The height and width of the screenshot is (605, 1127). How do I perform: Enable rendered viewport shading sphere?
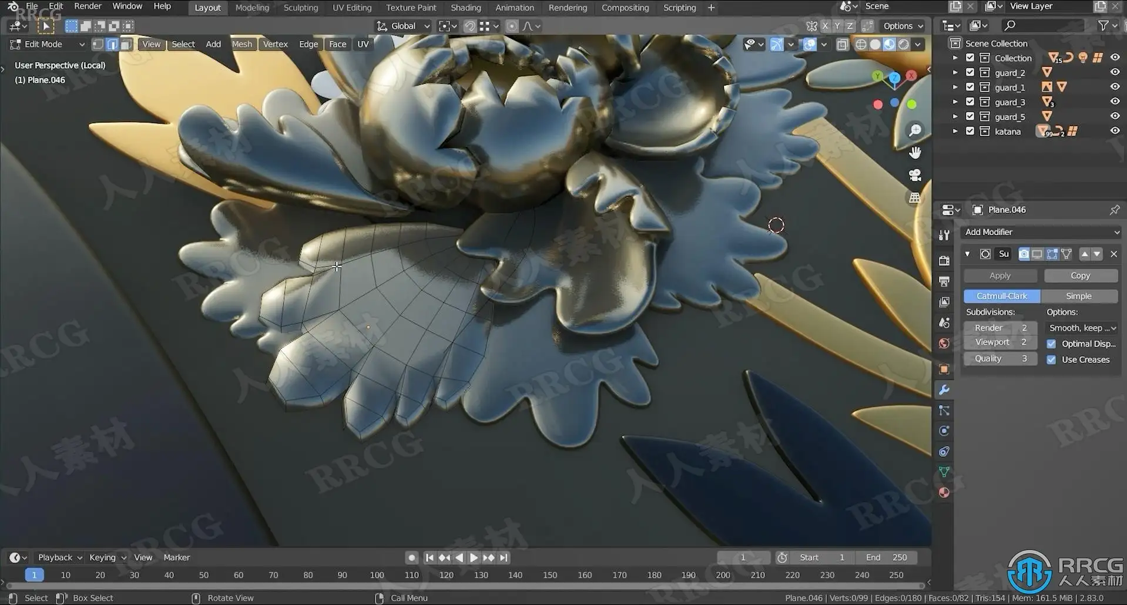(904, 45)
